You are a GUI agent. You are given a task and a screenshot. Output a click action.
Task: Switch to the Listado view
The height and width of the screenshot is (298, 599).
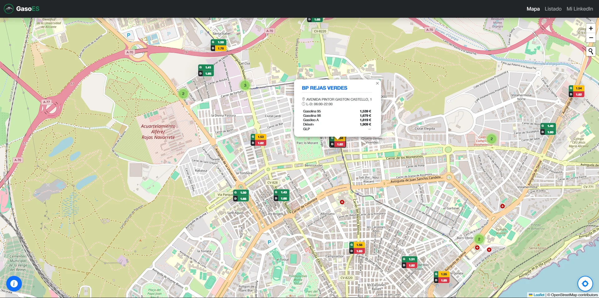[553, 9]
